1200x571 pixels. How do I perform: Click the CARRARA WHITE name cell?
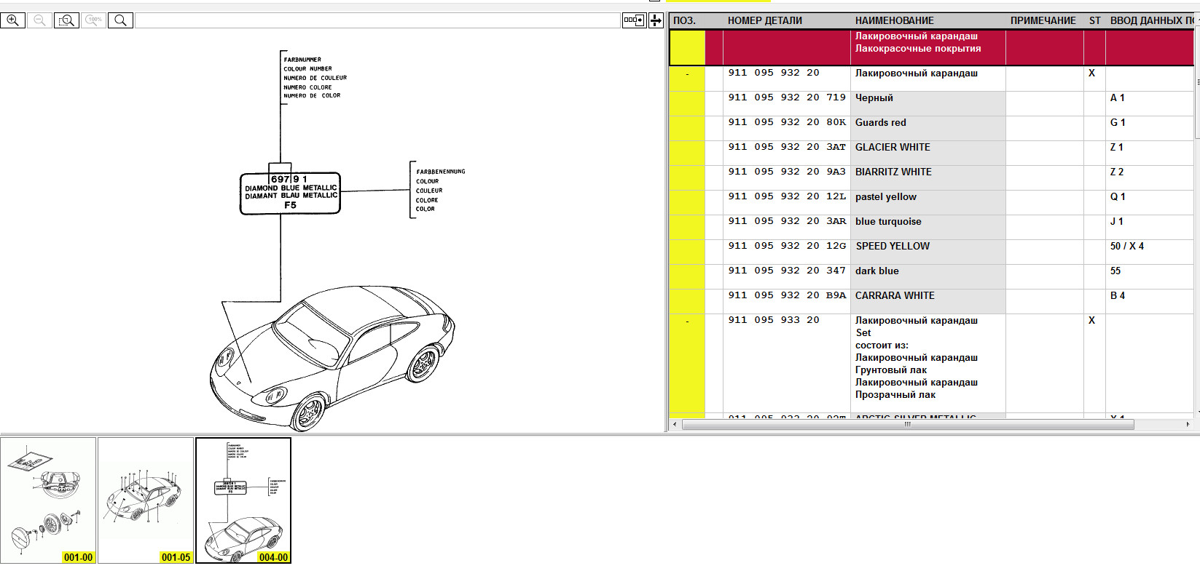(928, 302)
